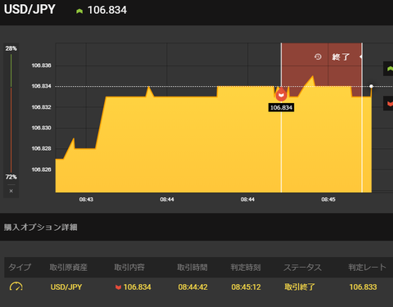
Task: Click the 106.834 current rate in header
Action: pyautogui.click(x=107, y=11)
